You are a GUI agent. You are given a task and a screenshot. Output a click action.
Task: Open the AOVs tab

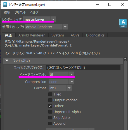[75, 35]
